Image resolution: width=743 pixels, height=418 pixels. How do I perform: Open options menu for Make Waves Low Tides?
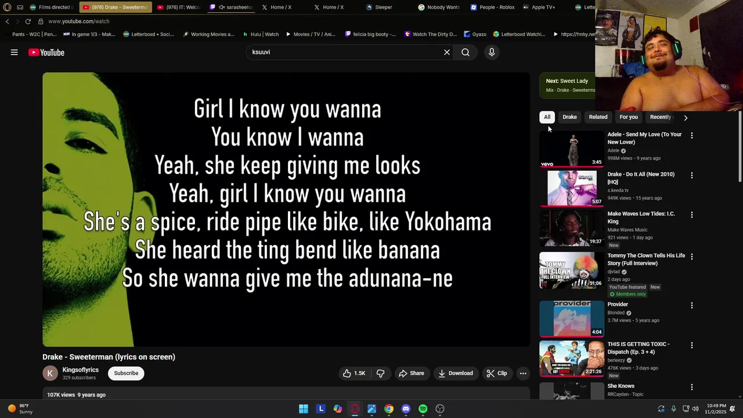tap(691, 215)
